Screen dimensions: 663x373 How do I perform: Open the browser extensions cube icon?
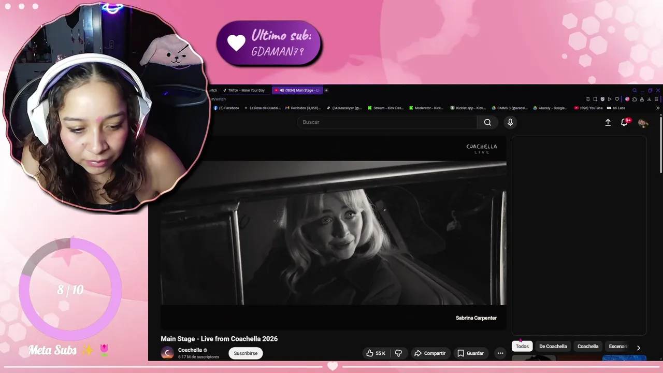click(x=635, y=99)
